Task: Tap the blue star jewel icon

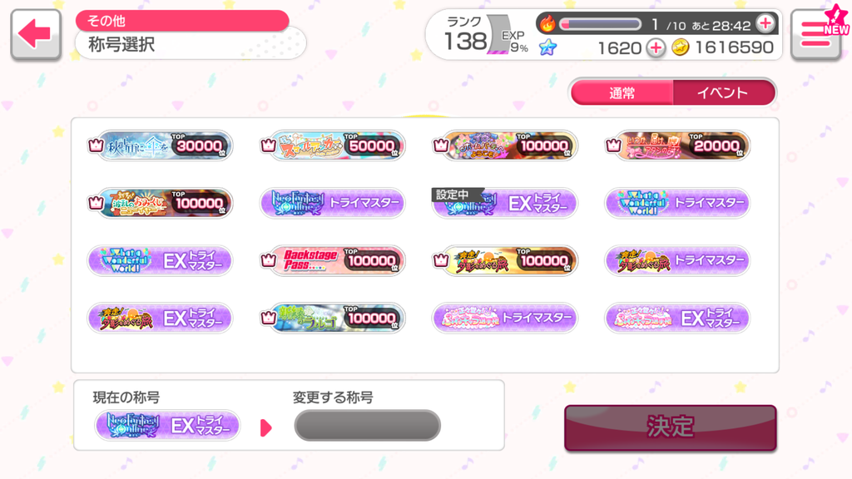Action: (x=547, y=47)
